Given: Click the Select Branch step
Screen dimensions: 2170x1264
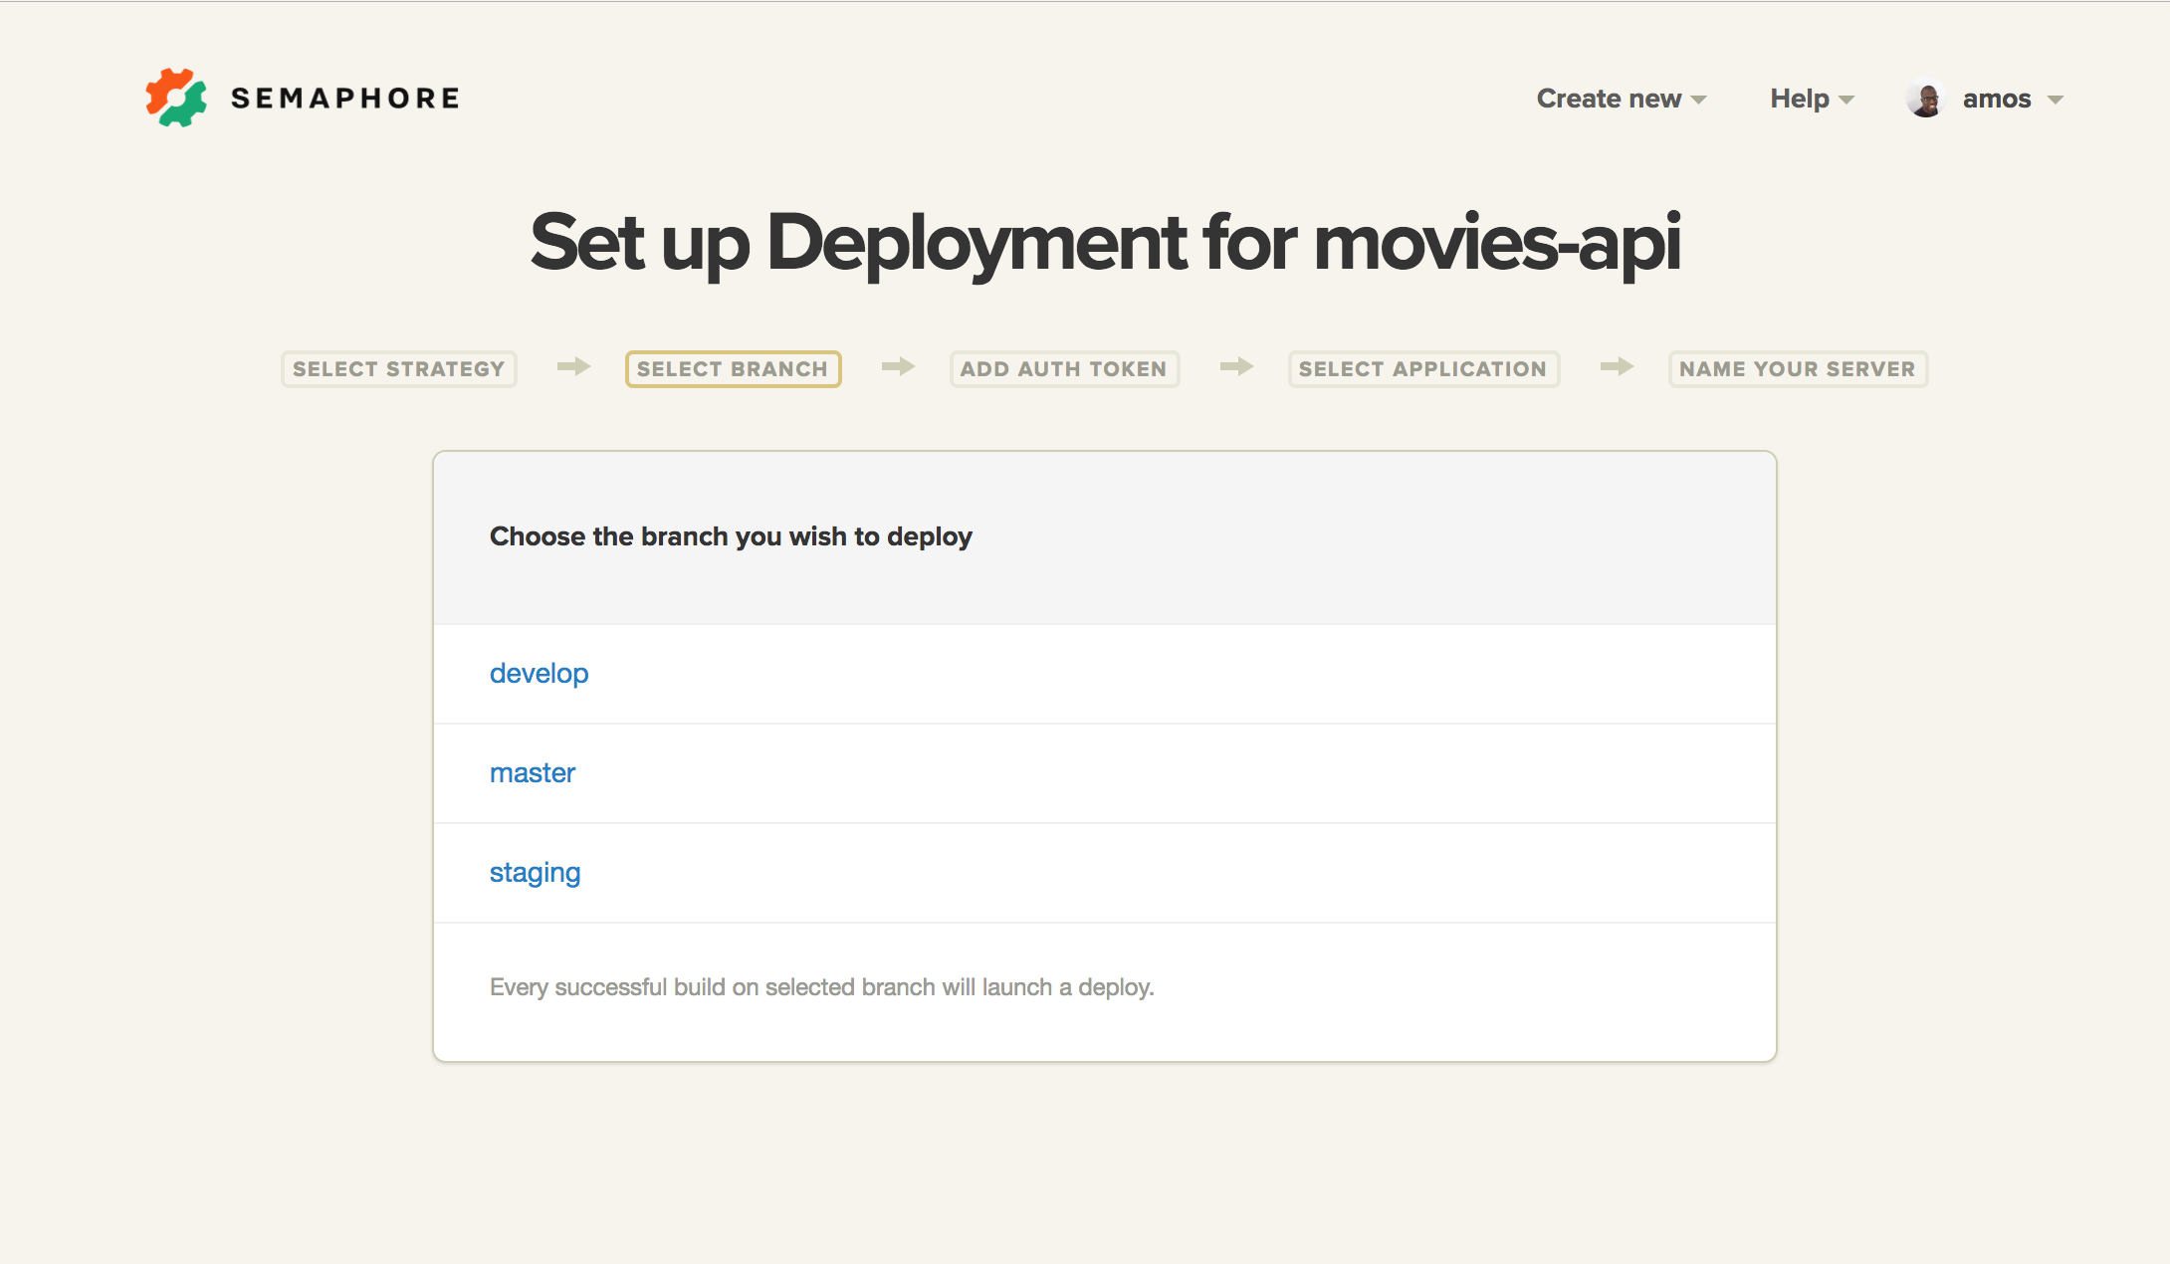Looking at the screenshot, I should 733,369.
